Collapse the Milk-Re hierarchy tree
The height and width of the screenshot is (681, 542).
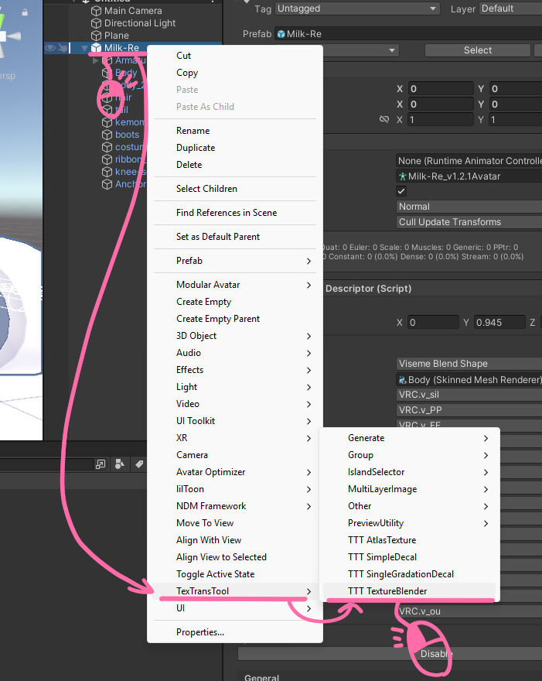coord(84,48)
